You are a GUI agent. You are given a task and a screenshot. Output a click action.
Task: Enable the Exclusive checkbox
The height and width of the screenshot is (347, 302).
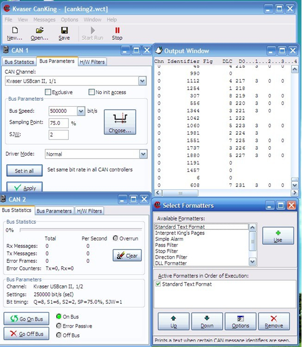pyautogui.click(x=48, y=92)
